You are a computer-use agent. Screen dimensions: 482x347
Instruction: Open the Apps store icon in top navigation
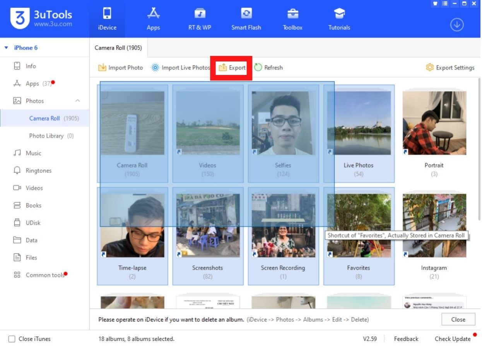pos(153,19)
